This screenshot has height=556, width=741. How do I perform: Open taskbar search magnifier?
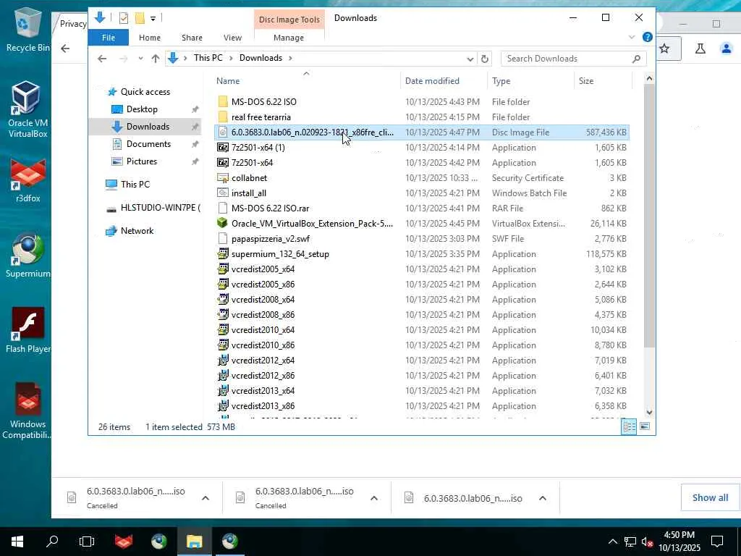52,542
